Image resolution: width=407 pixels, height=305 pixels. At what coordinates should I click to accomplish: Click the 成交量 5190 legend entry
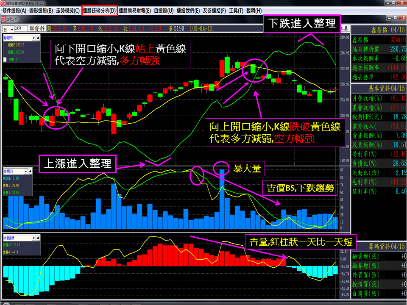11,178
